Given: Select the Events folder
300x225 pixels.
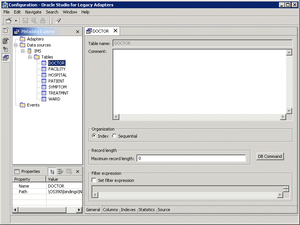Looking at the screenshot, I should click(30, 105).
